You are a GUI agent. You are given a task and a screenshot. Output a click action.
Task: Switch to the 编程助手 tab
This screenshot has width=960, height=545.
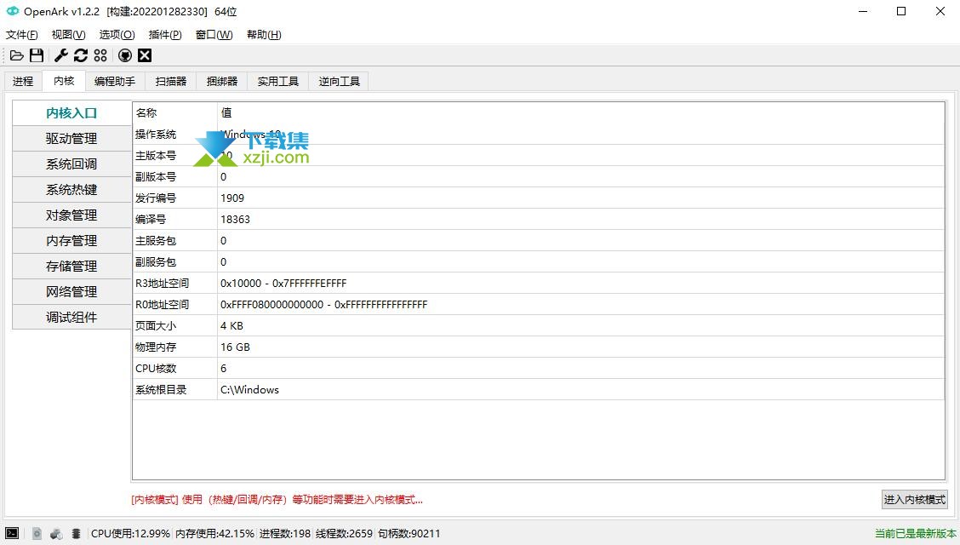pyautogui.click(x=115, y=82)
